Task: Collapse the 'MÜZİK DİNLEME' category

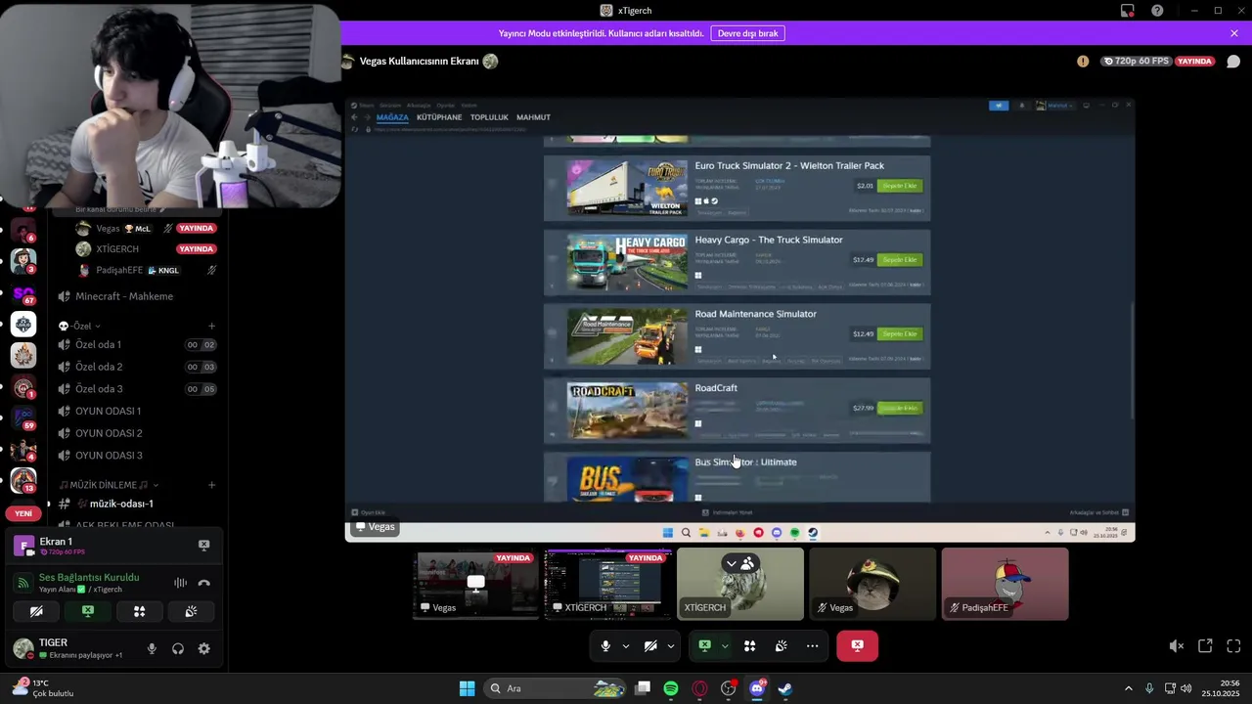Action: pyautogui.click(x=109, y=485)
